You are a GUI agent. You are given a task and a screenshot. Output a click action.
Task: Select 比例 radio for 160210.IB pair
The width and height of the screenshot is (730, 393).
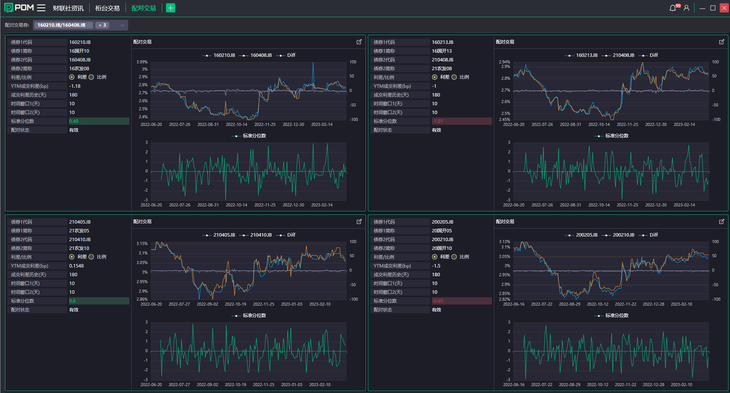tap(92, 77)
